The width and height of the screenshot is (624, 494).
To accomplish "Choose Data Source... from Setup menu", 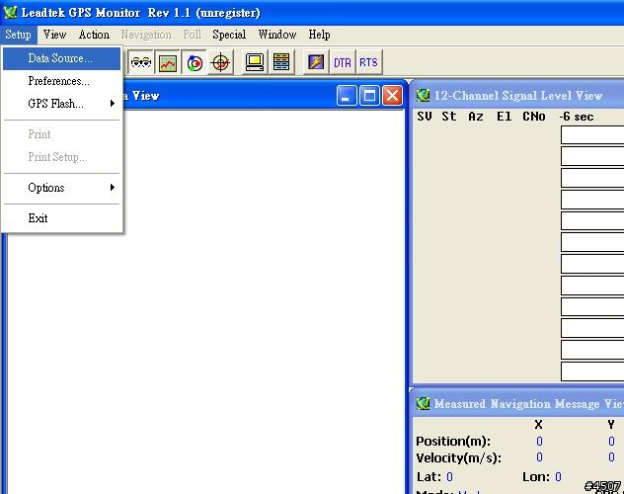I will point(61,58).
